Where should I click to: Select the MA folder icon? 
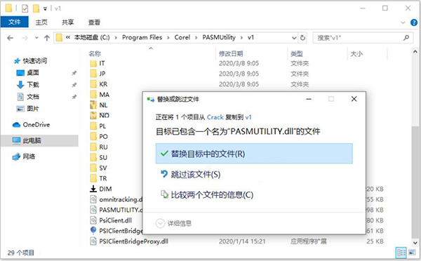pos(93,95)
